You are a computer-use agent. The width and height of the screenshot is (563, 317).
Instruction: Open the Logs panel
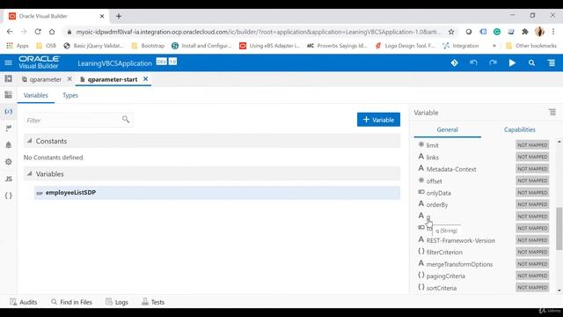tap(117, 302)
